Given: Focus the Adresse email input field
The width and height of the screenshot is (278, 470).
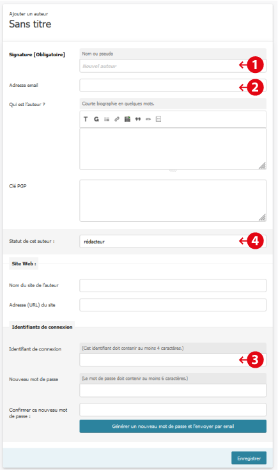Looking at the screenshot, I should [x=173, y=86].
